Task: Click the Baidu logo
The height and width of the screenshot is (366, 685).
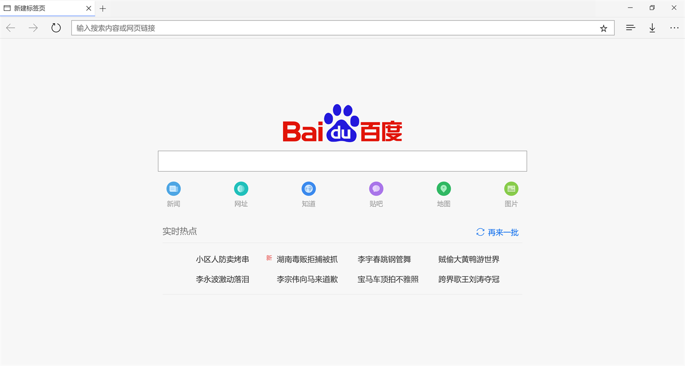Action: click(x=342, y=123)
